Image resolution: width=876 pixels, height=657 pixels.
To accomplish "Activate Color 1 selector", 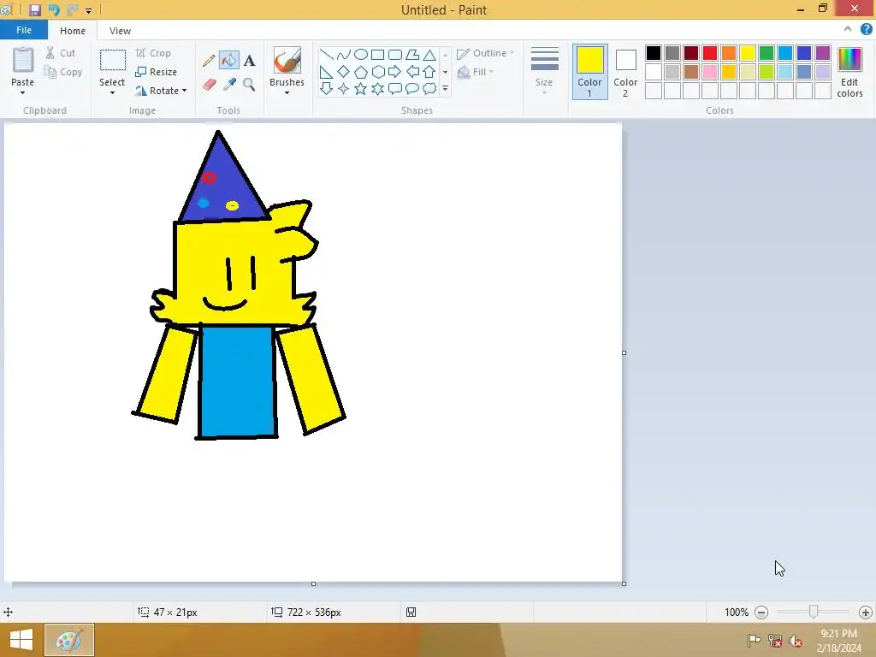I will tap(590, 72).
